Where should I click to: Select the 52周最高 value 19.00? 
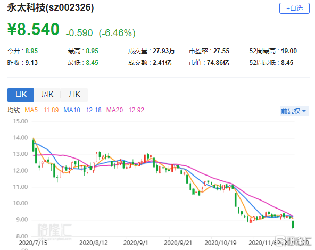[x=289, y=51]
